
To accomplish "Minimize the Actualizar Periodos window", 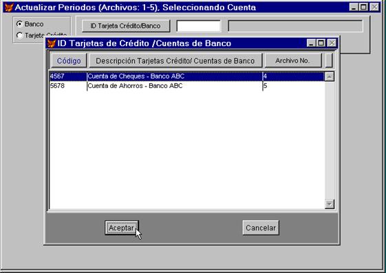I will point(354,7).
